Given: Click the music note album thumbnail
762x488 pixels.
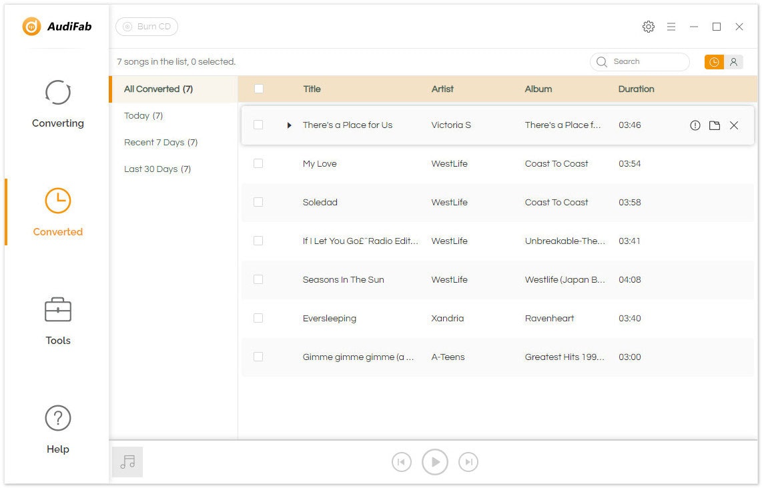Looking at the screenshot, I should (127, 462).
